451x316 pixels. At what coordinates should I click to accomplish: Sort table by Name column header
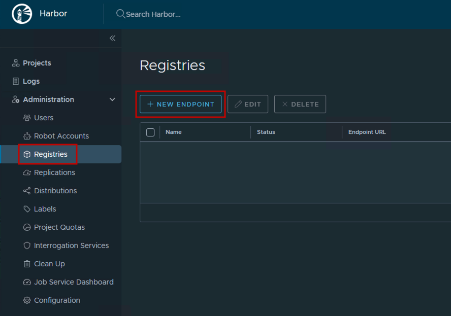(174, 132)
